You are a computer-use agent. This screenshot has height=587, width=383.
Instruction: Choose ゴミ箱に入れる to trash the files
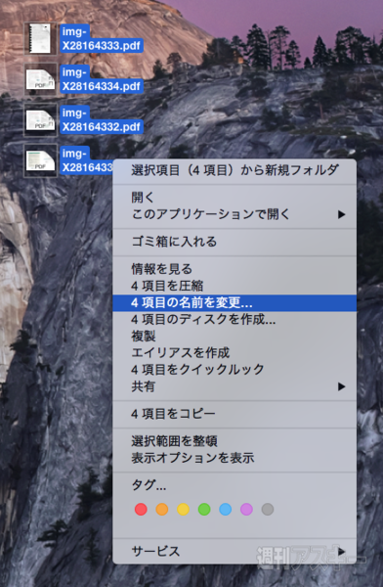point(234,242)
